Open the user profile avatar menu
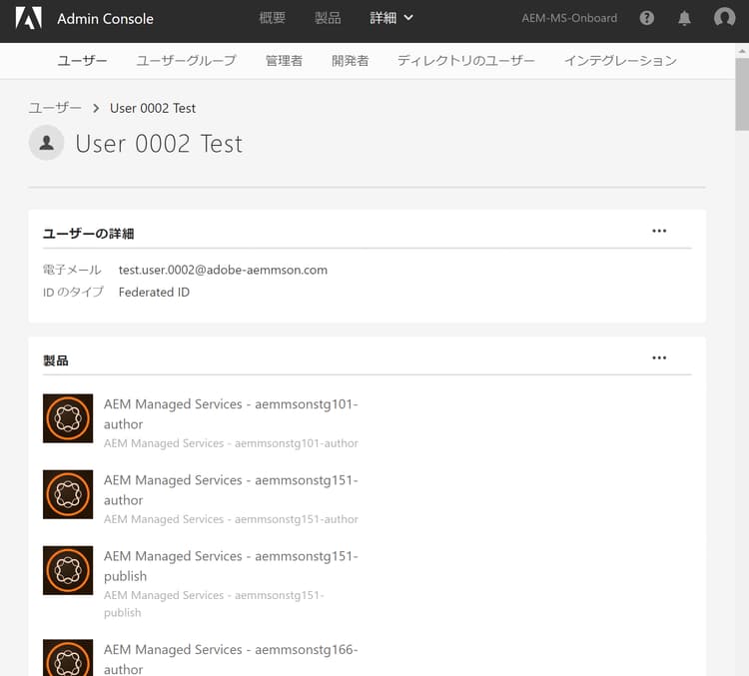The image size is (749, 676). 724,18
